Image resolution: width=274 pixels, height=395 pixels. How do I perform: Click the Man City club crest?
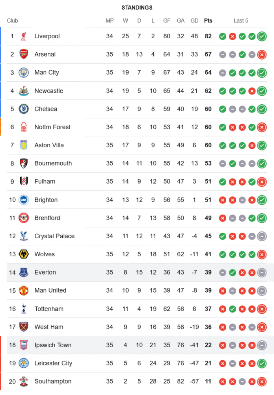(x=24, y=73)
